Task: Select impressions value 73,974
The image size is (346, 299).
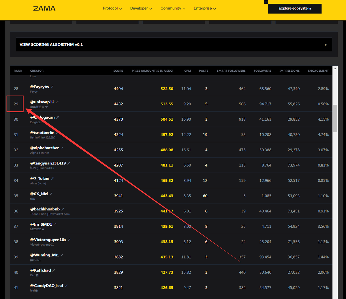Action: (x=294, y=165)
